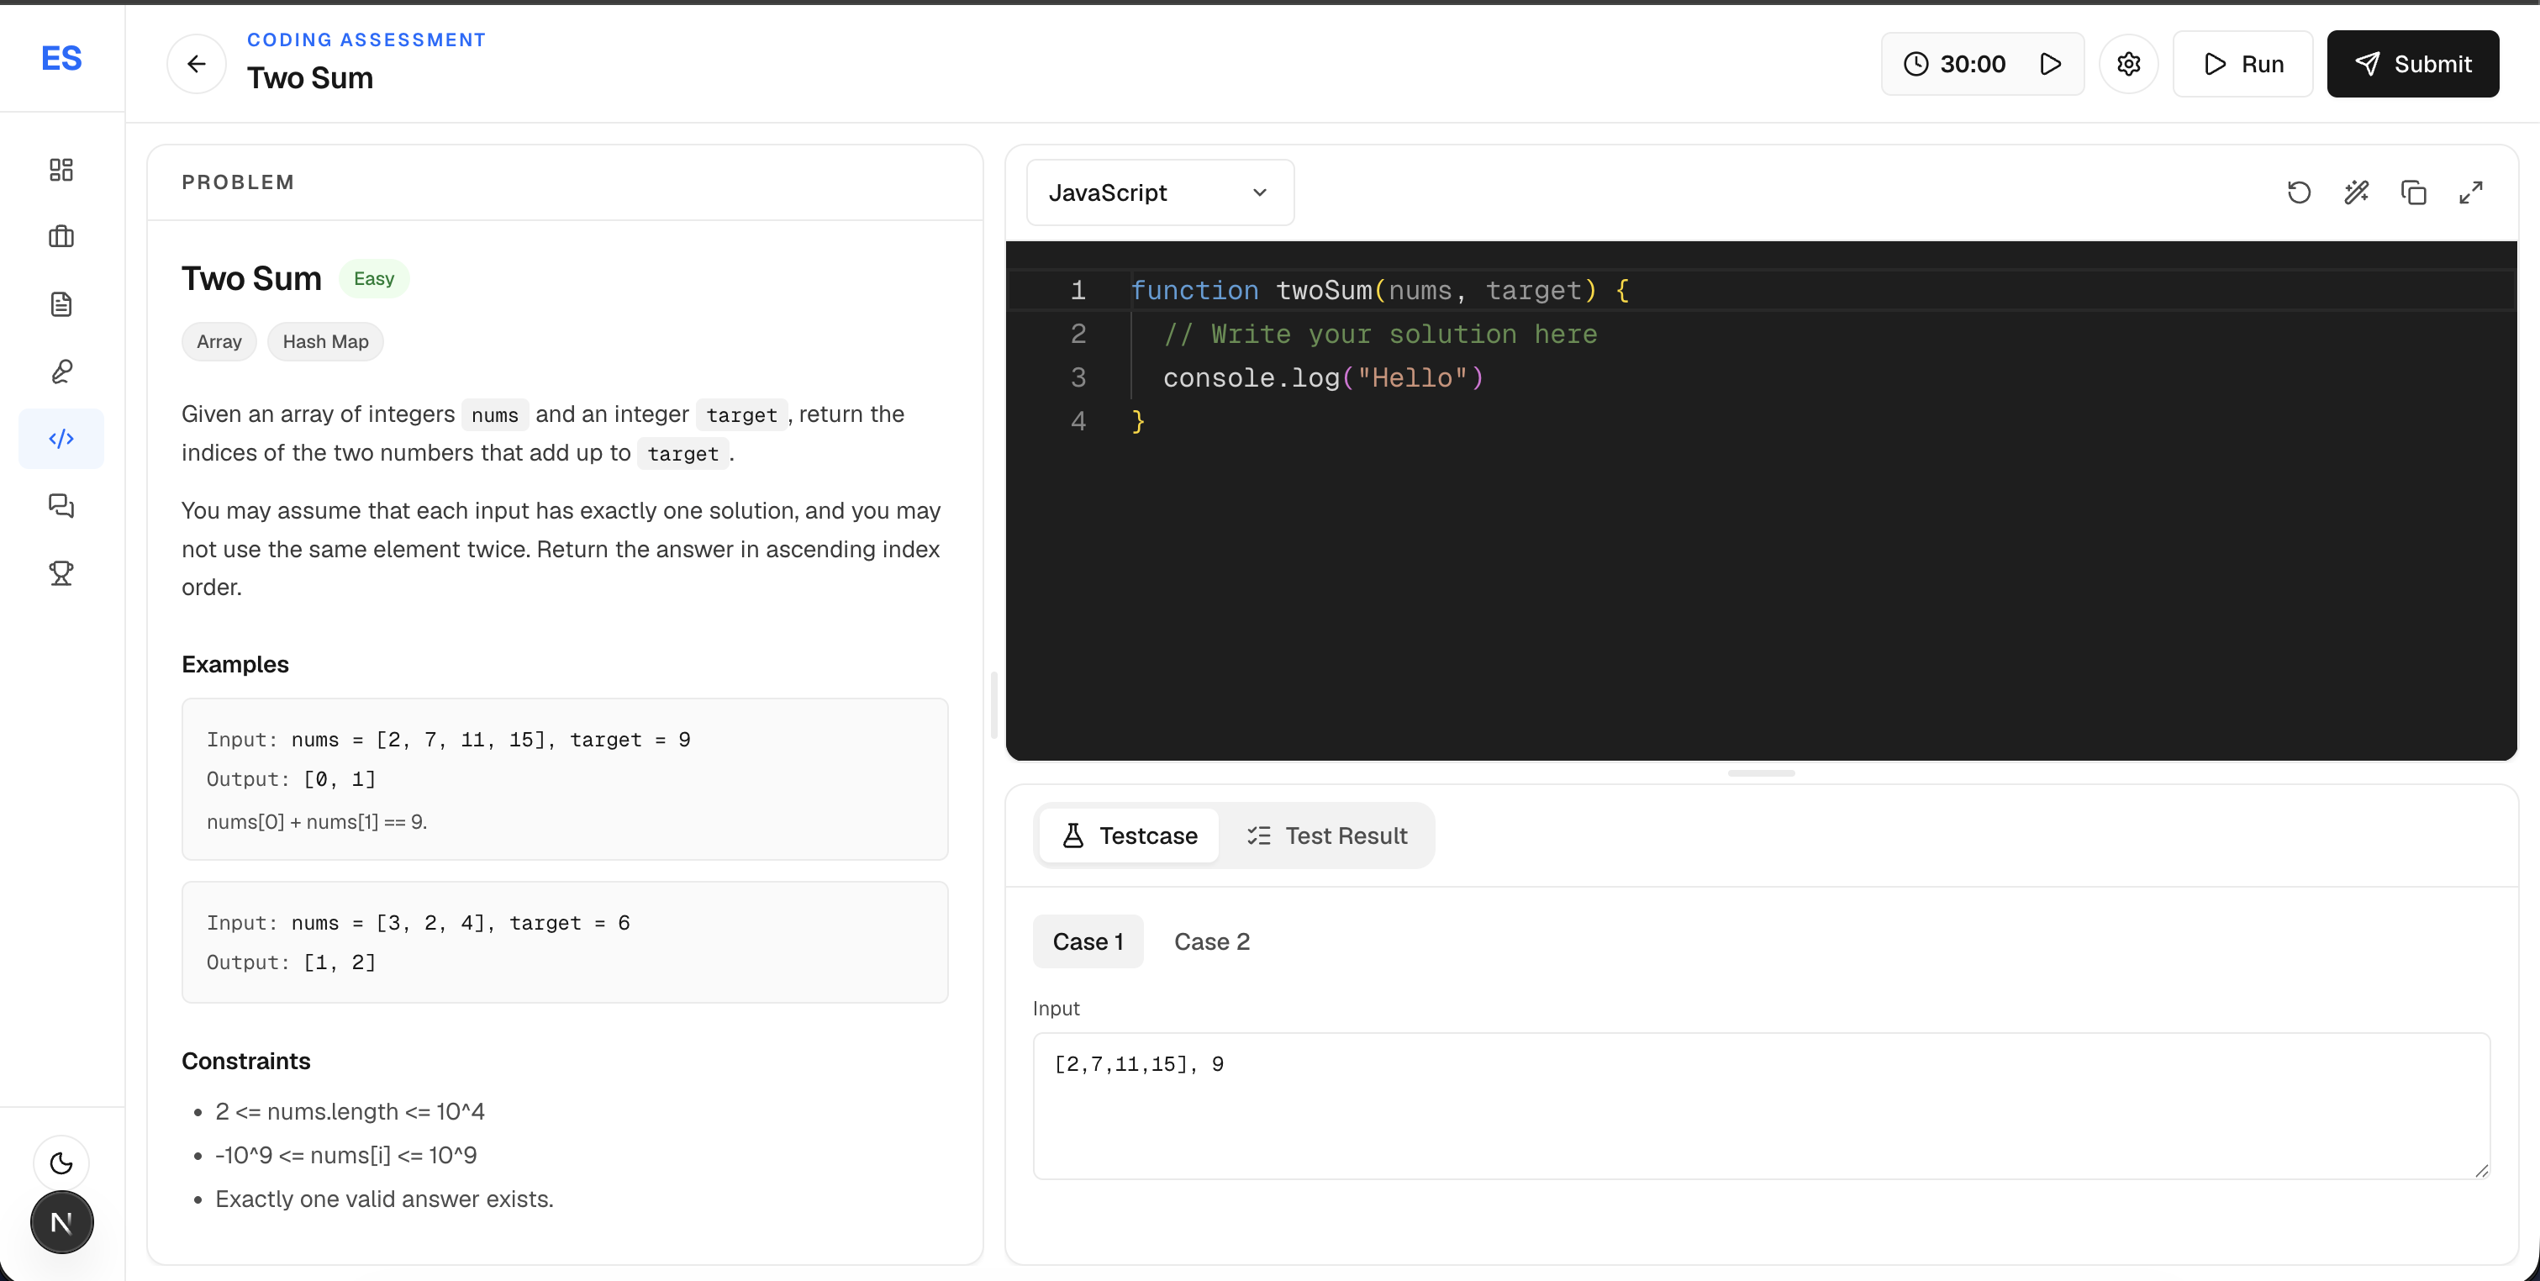Click the 'Two Sum' page header title
Screen dimensions: 2540x1281
pos(309,78)
